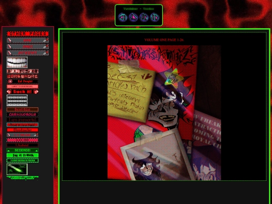Click the CARNIVOROUS blinkie
Screen dimensions: 272x204
tap(23, 115)
